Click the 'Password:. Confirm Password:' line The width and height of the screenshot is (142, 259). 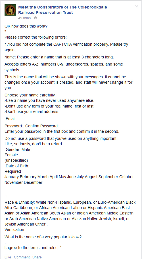click(x=32, y=126)
